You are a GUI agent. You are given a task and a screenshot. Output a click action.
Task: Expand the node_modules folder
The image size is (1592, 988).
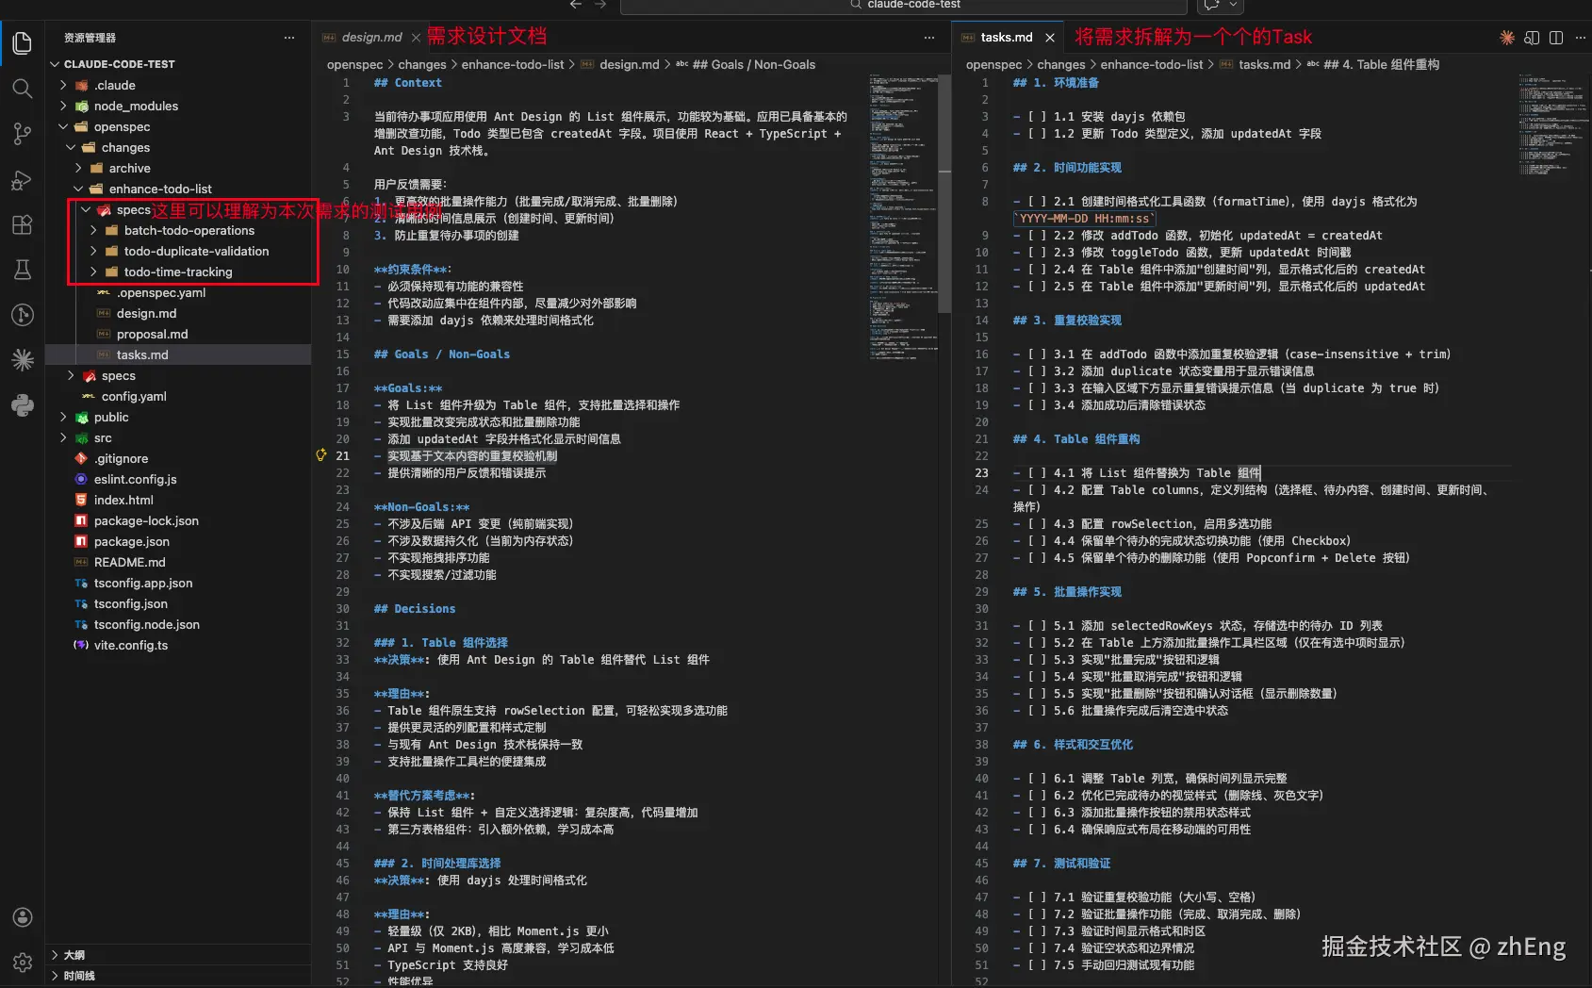136,106
